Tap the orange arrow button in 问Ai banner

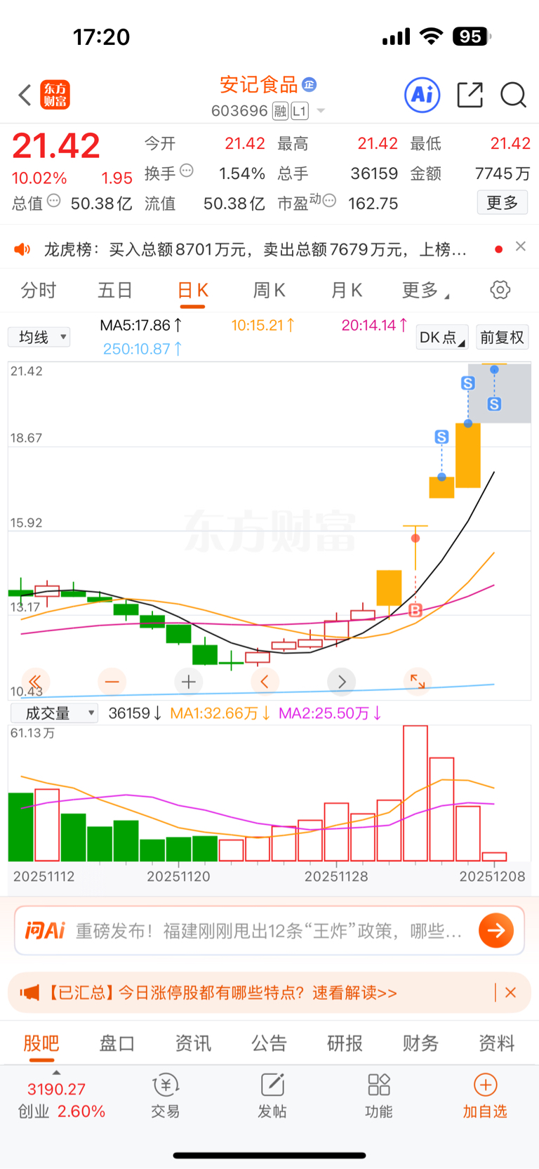pos(496,931)
